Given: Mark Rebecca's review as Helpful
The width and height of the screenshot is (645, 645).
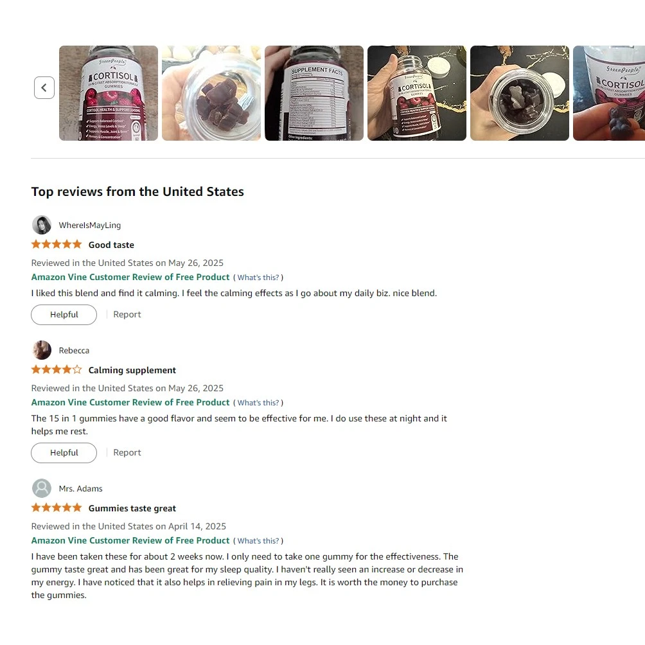Looking at the screenshot, I should 64,453.
